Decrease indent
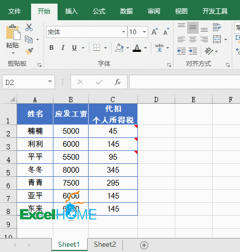The width and height of the screenshot is (240, 252). click(x=181, y=51)
